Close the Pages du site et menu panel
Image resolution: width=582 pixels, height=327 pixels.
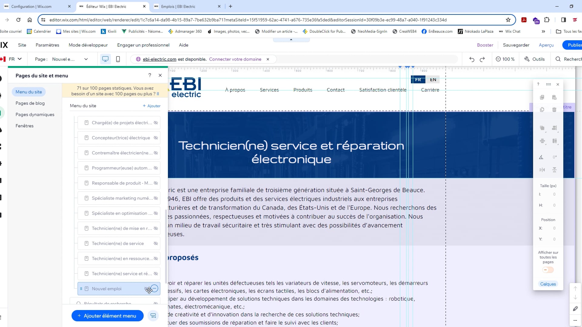click(160, 75)
